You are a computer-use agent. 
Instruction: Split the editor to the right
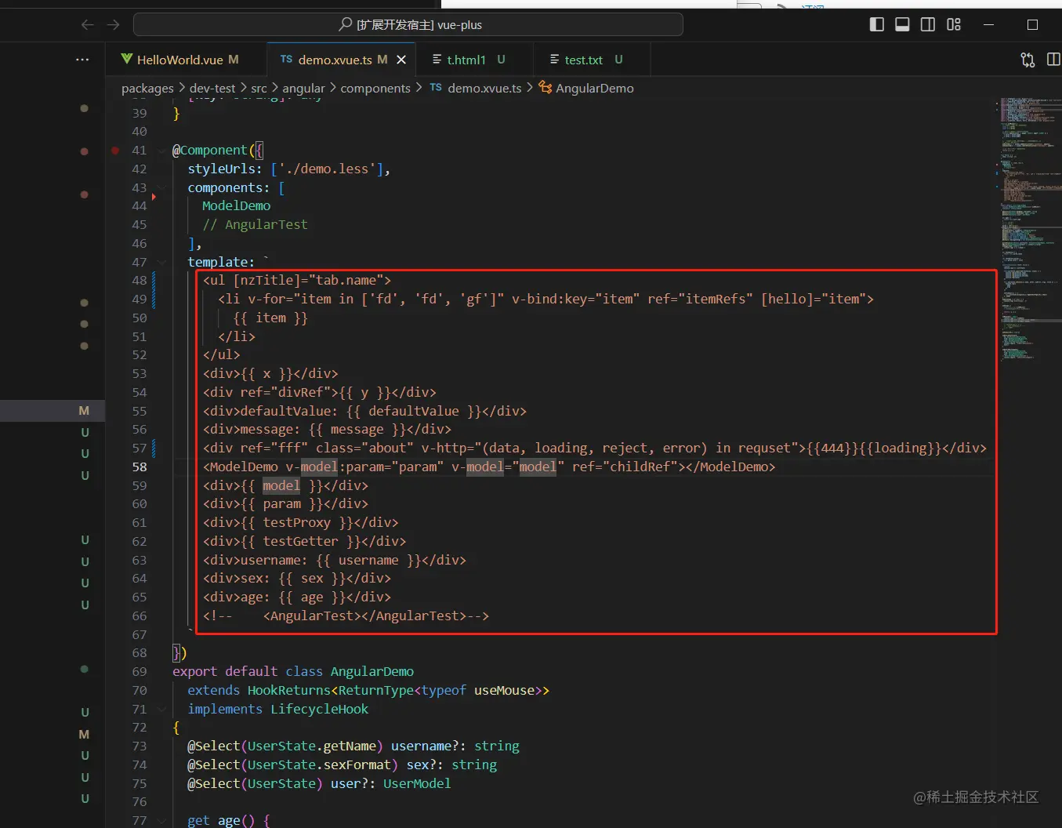click(1053, 60)
